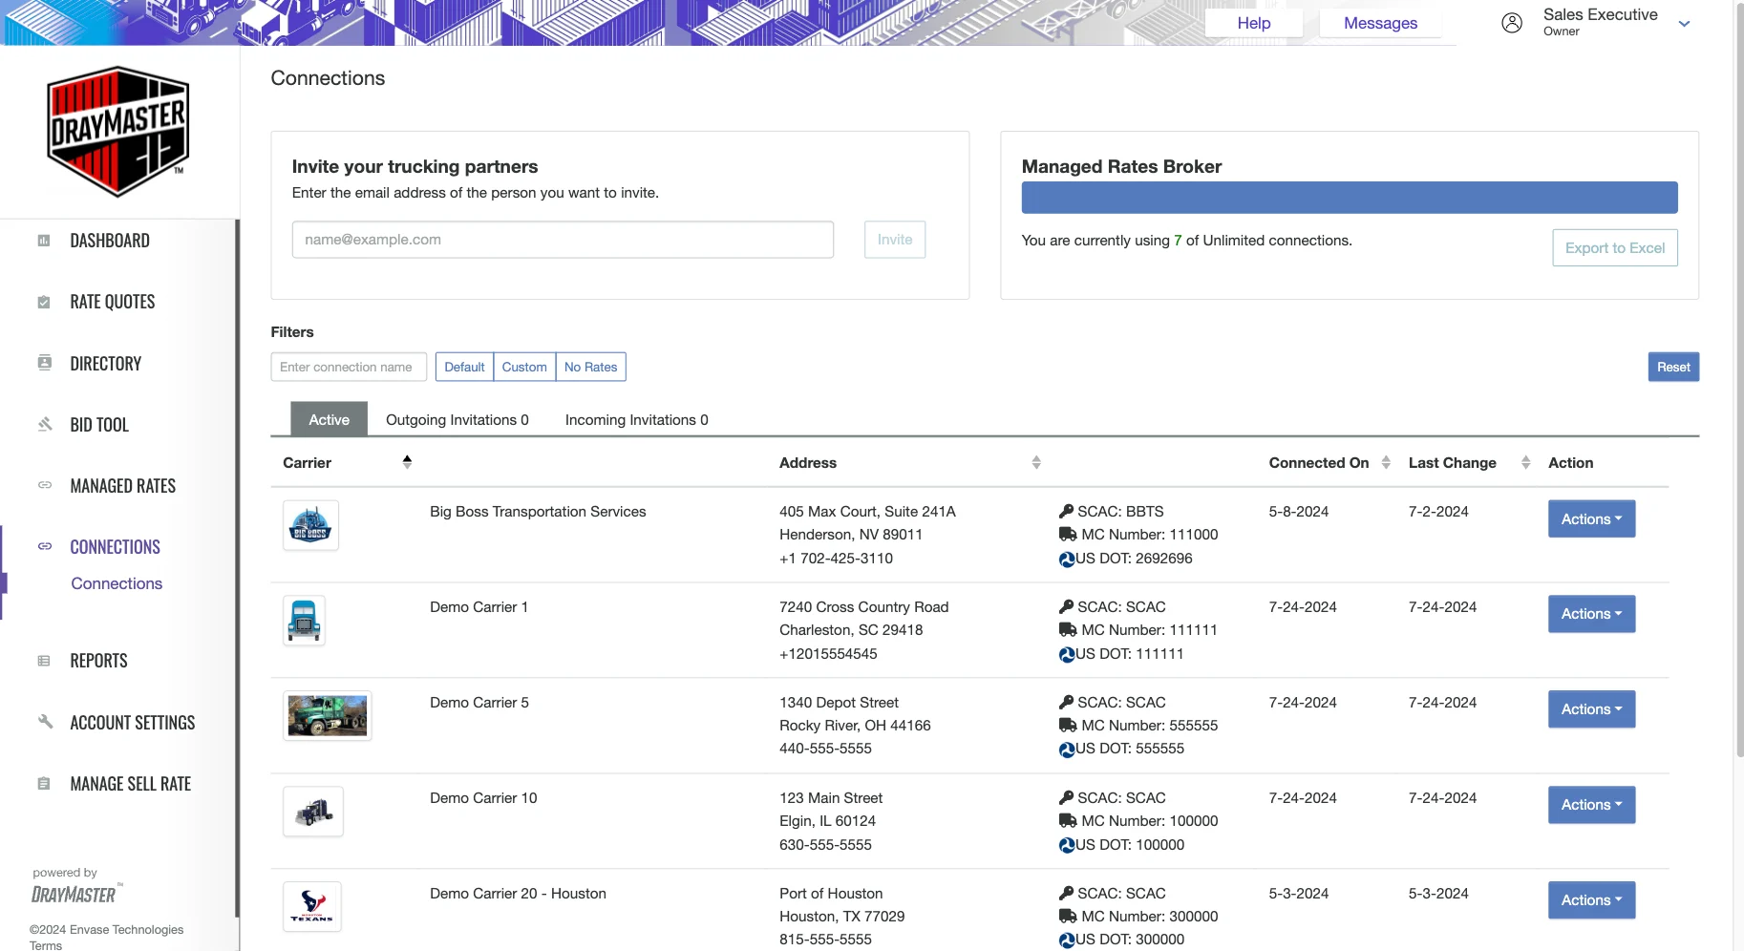Click the Rate Quotes sidebar icon
Image resolution: width=1744 pixels, height=951 pixels.
pos(44,303)
